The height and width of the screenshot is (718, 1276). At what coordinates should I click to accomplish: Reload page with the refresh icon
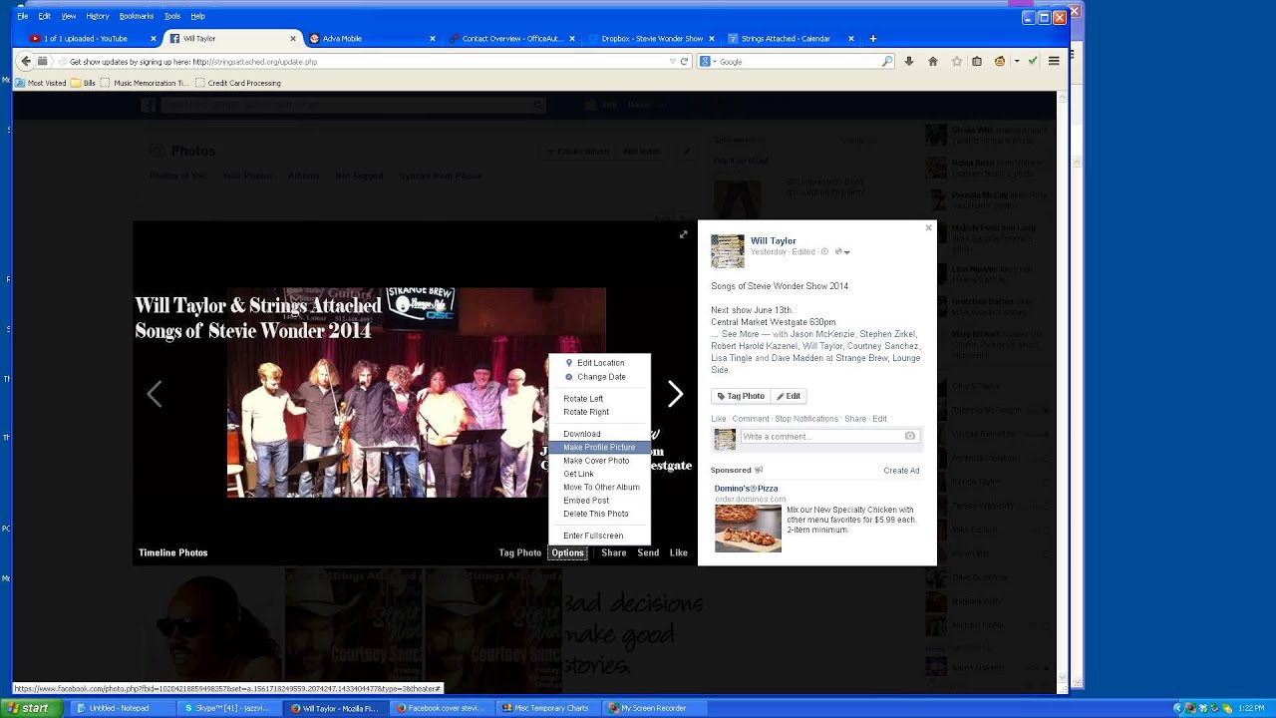pos(684,61)
